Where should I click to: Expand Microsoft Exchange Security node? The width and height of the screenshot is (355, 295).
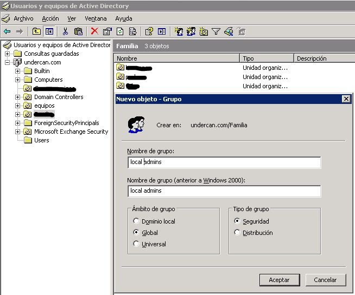click(17, 132)
